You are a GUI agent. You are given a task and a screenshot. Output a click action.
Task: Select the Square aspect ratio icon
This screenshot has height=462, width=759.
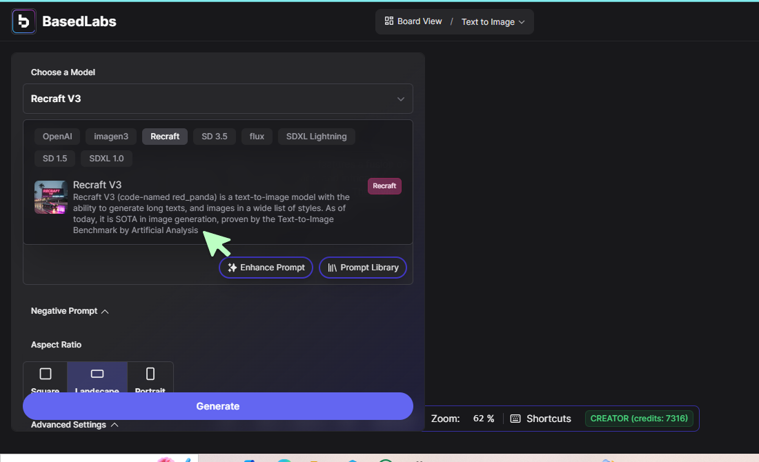46,374
